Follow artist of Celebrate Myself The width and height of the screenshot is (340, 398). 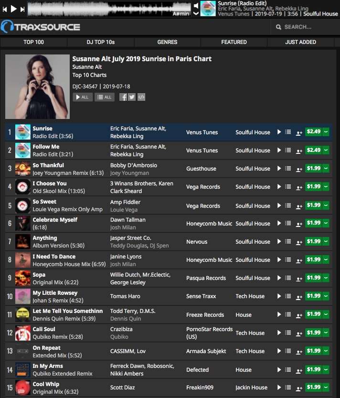299,224
